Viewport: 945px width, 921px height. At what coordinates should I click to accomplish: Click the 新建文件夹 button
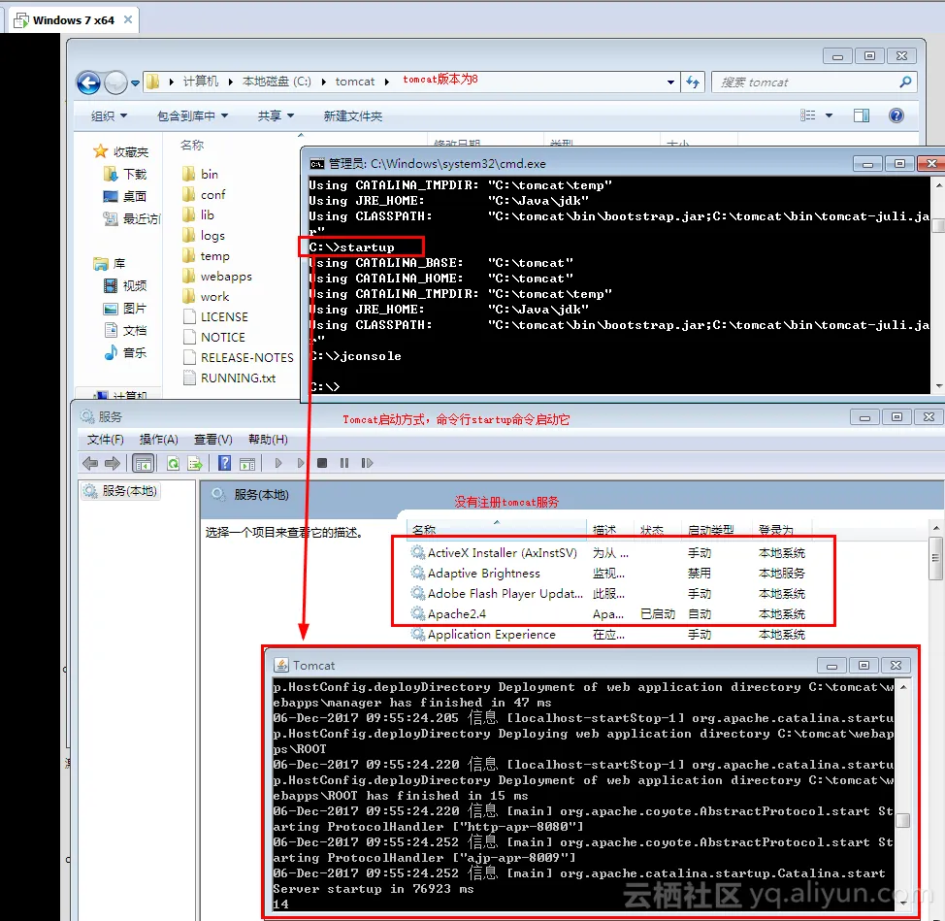[352, 115]
